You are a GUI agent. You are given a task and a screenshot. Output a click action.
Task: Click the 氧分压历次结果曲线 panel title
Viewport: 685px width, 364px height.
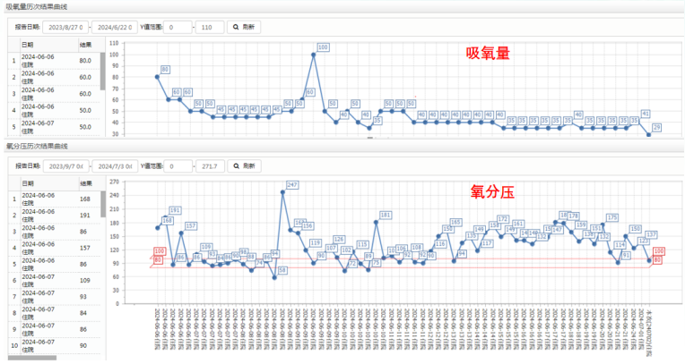click(37, 146)
